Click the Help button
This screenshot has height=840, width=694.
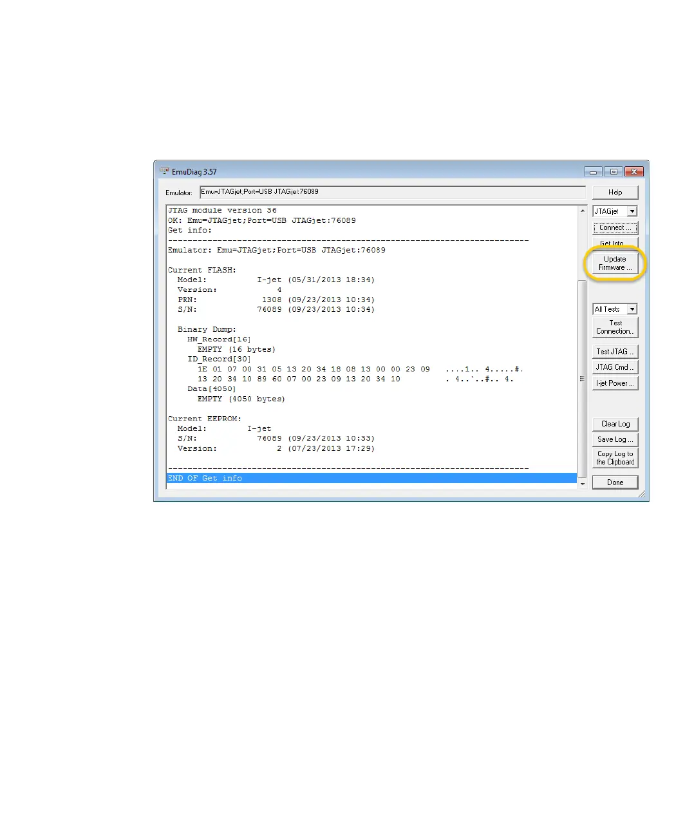[615, 192]
